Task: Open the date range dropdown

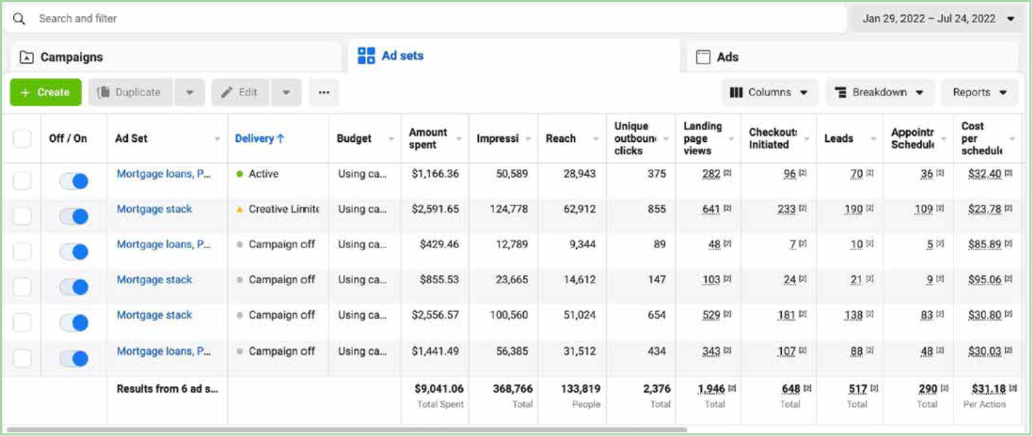Action: 938,19
